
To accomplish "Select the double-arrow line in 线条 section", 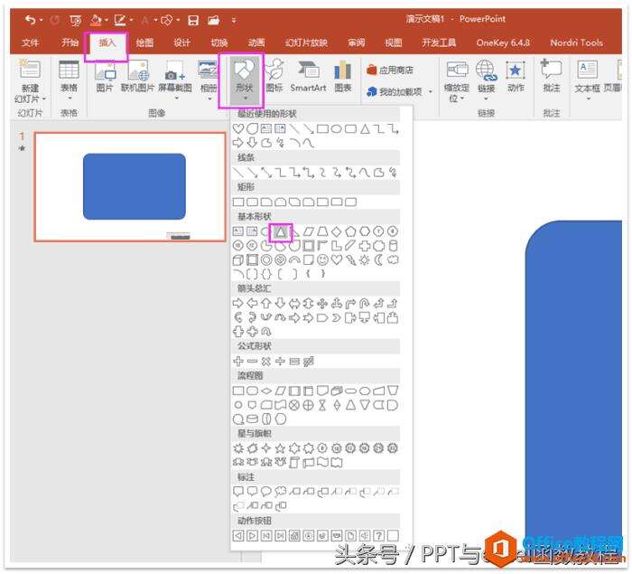I will coord(266,173).
